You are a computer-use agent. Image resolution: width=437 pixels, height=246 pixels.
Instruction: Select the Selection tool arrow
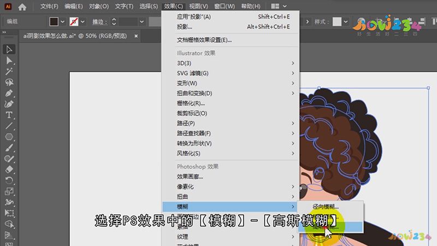point(9,49)
